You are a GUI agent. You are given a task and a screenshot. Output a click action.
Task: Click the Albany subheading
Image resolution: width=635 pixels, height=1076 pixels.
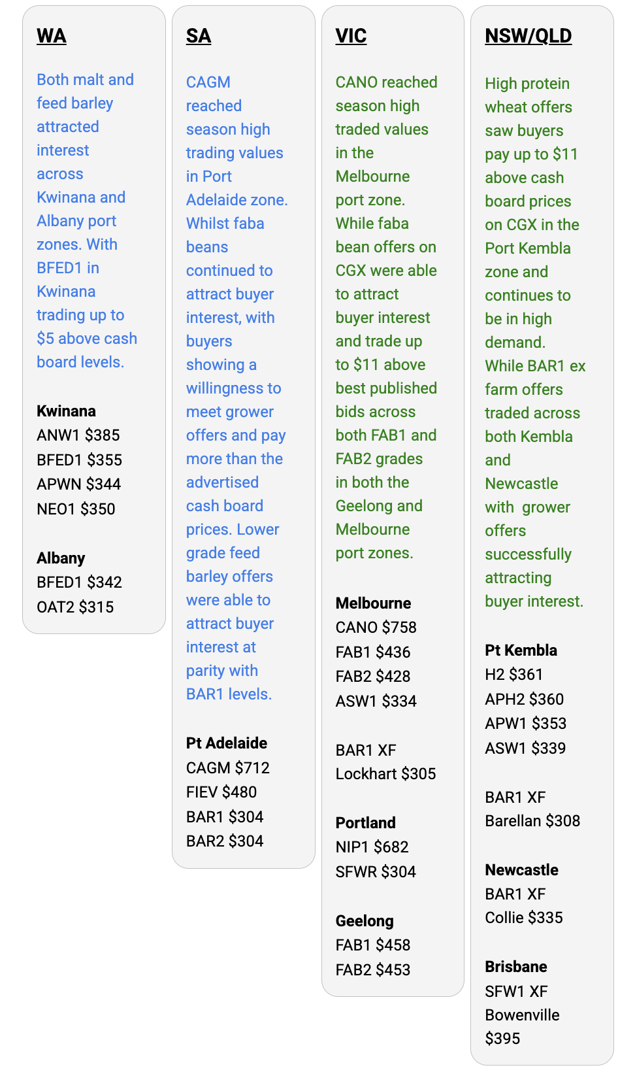pos(61,558)
